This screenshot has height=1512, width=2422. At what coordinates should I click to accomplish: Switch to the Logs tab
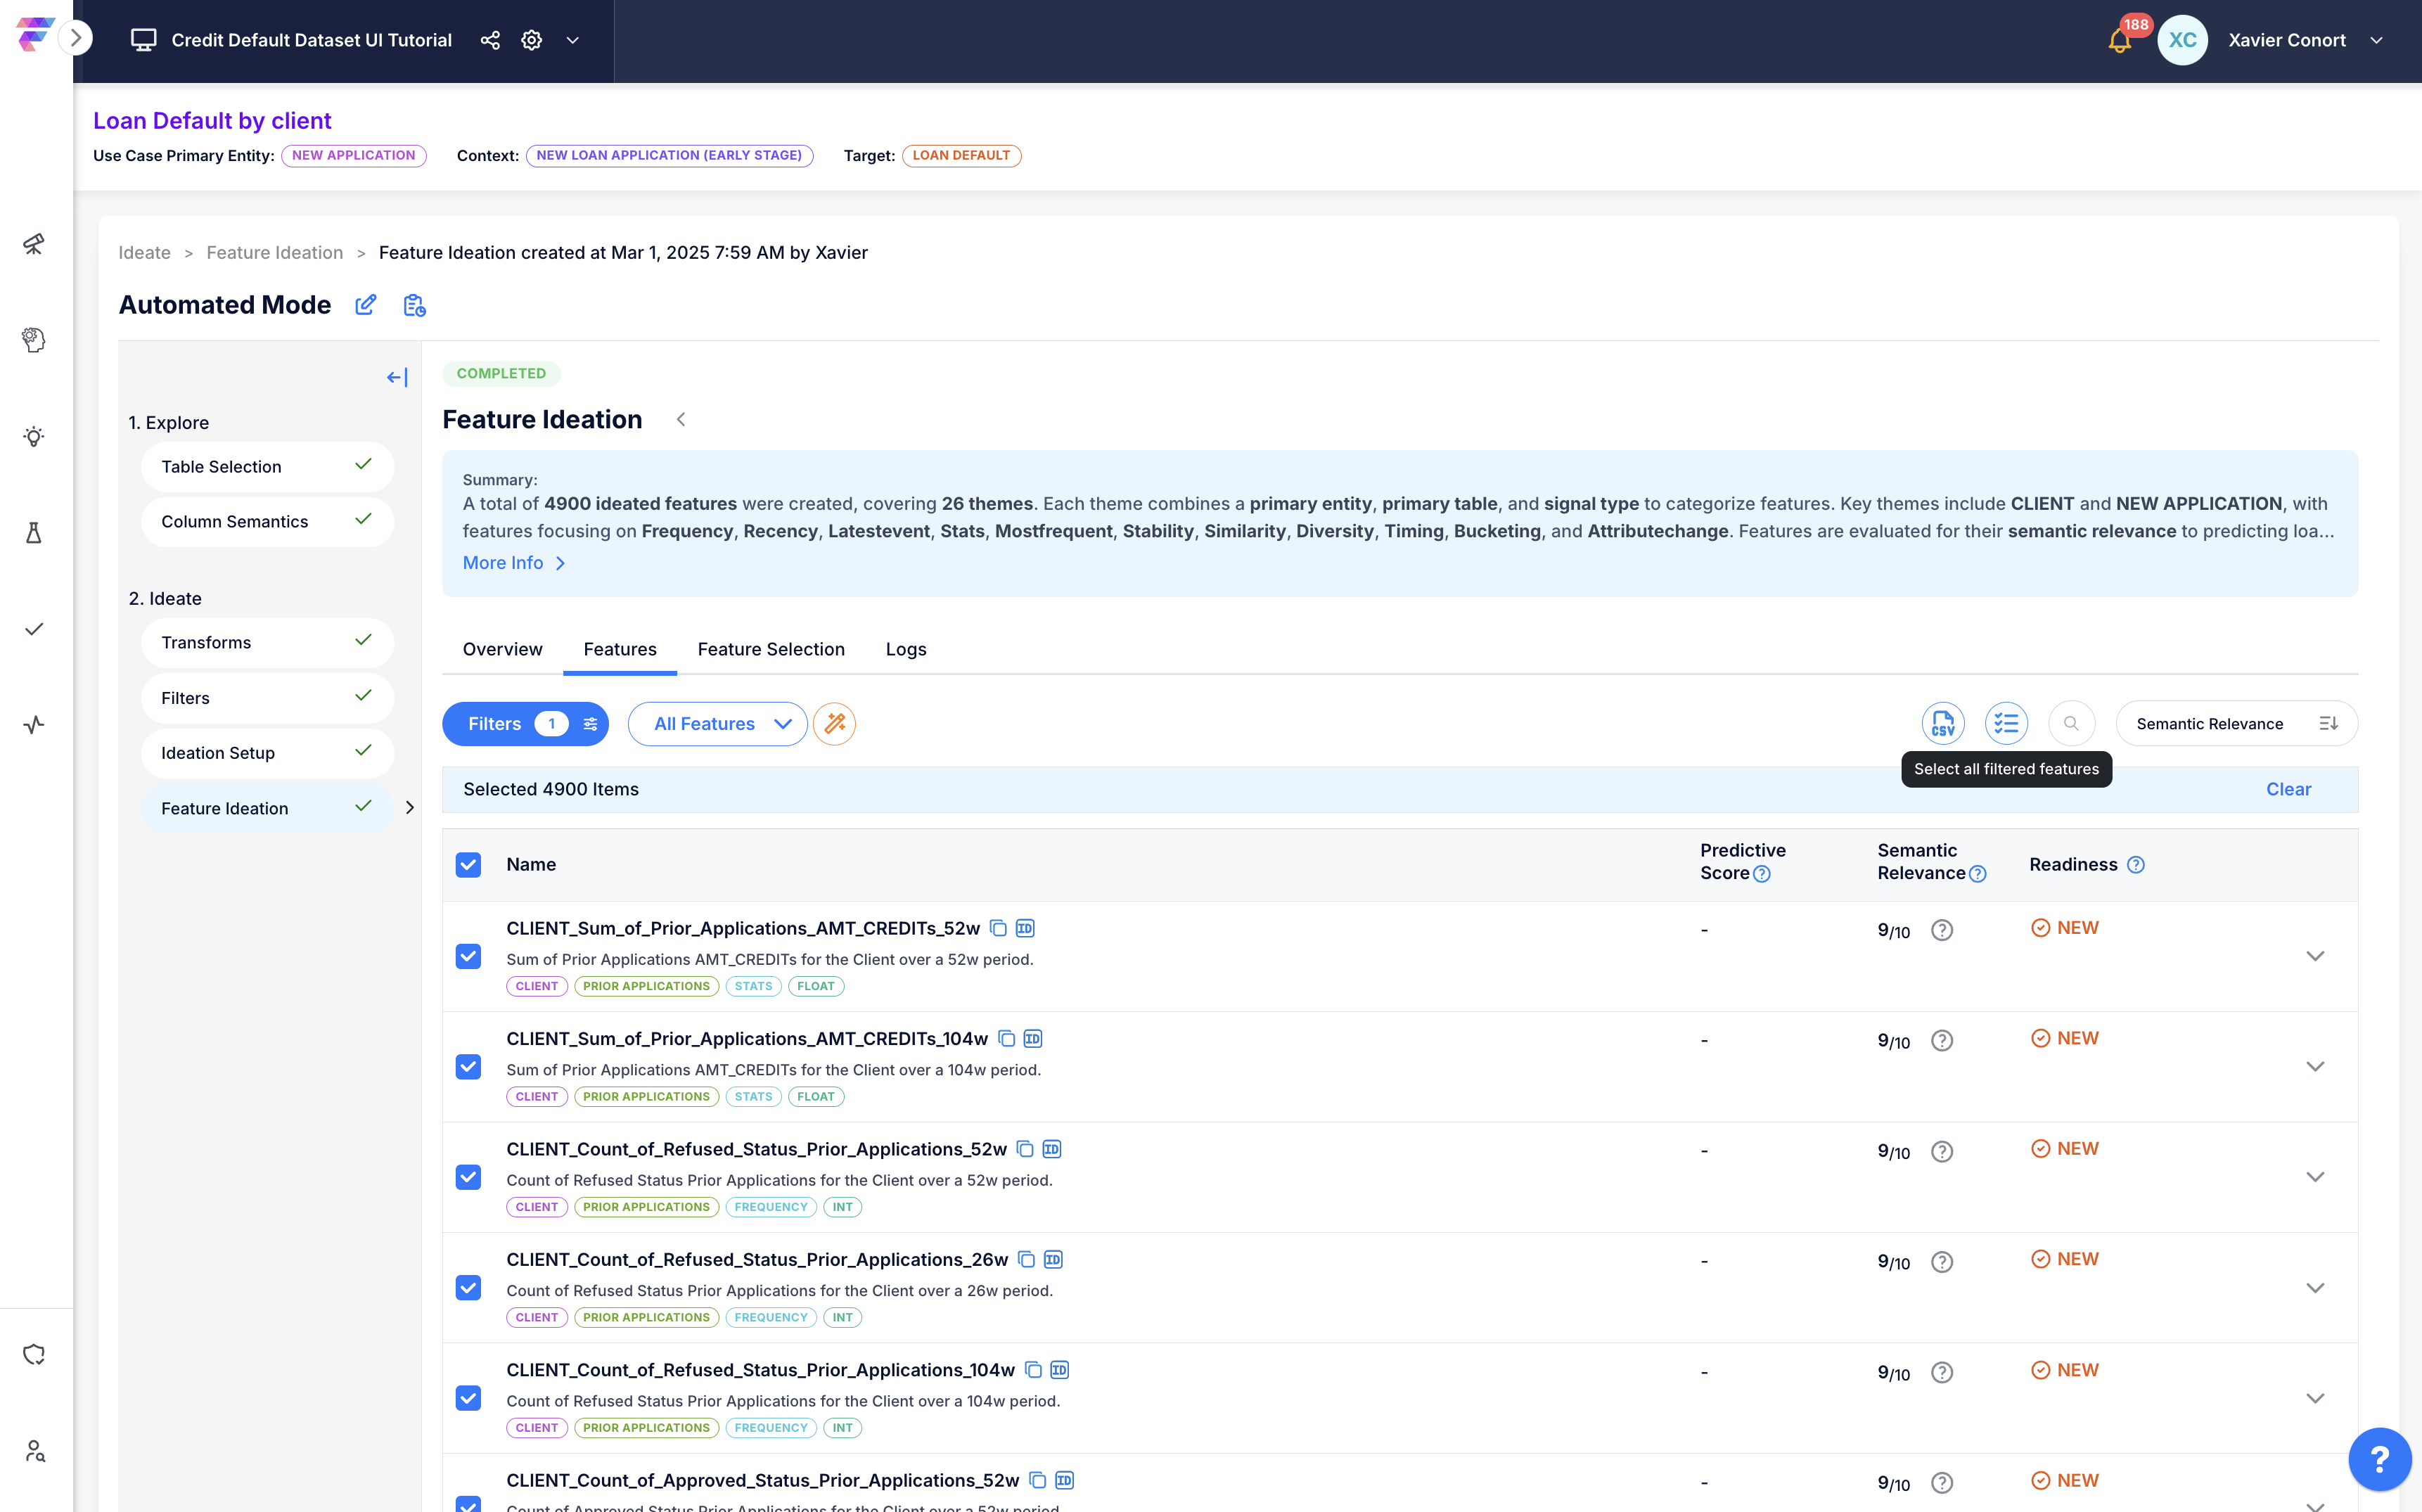[906, 649]
